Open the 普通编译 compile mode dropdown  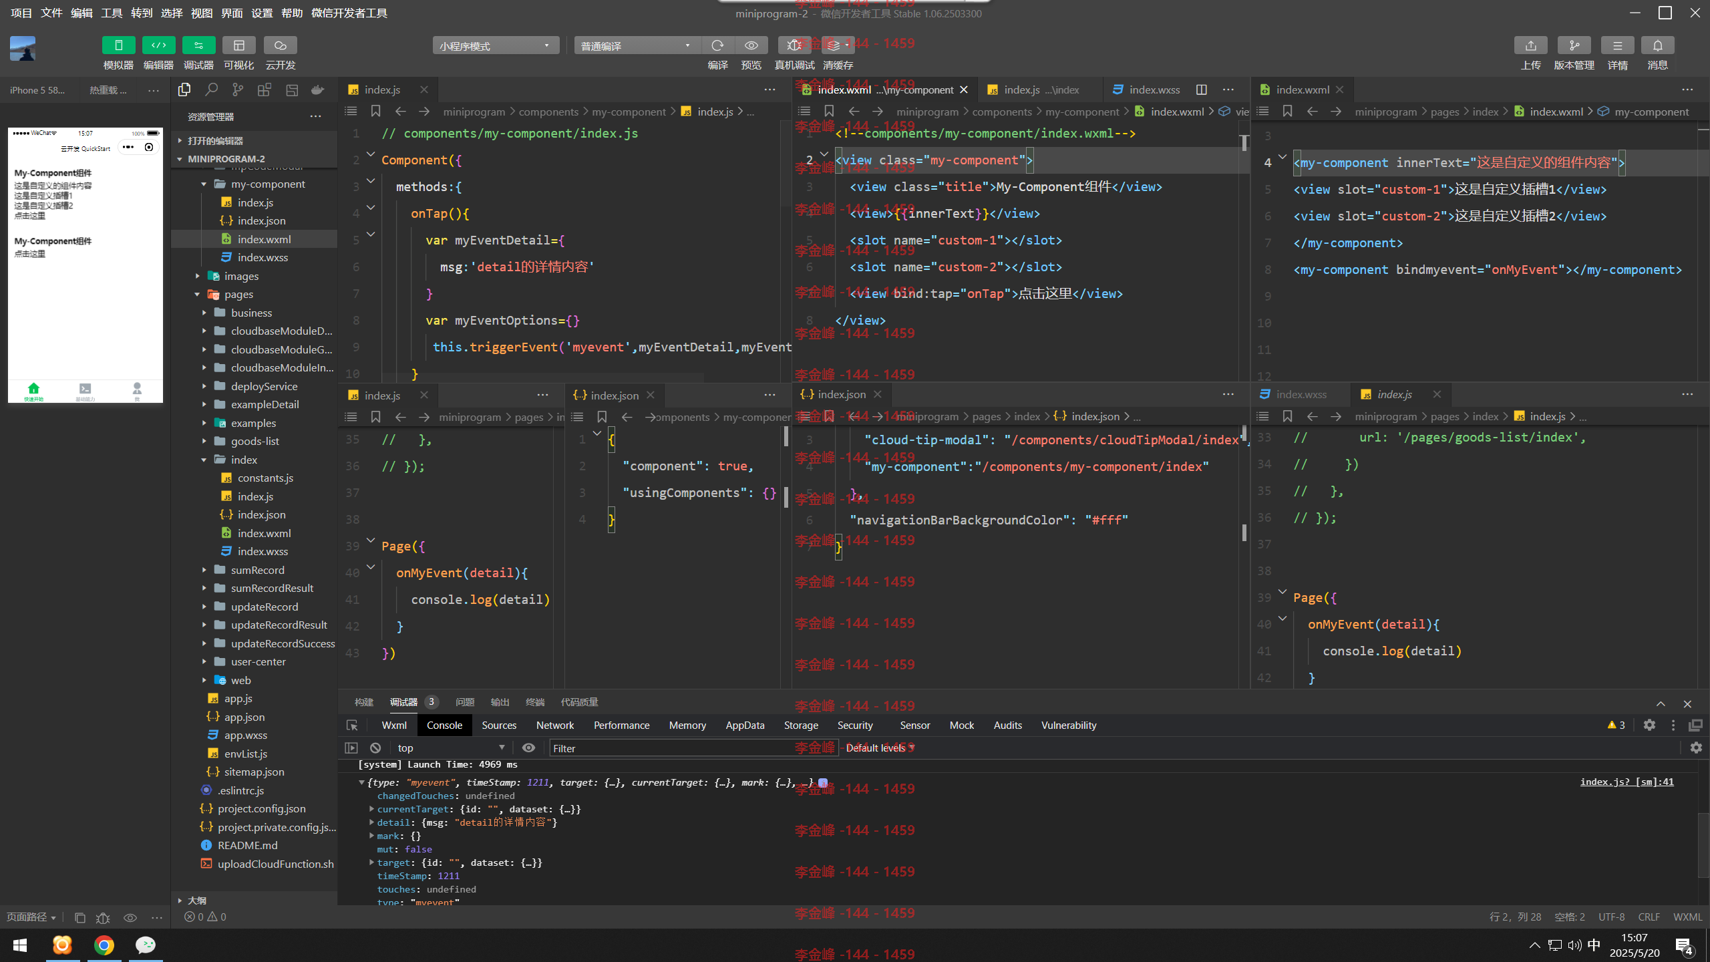[x=637, y=45]
